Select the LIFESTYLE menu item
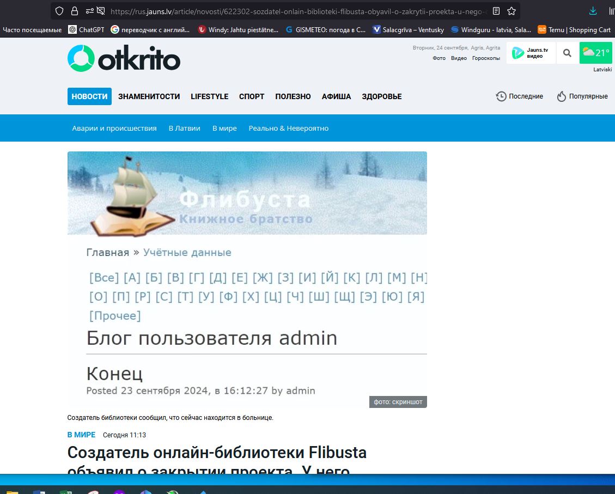This screenshot has height=494, width=615. [x=209, y=96]
